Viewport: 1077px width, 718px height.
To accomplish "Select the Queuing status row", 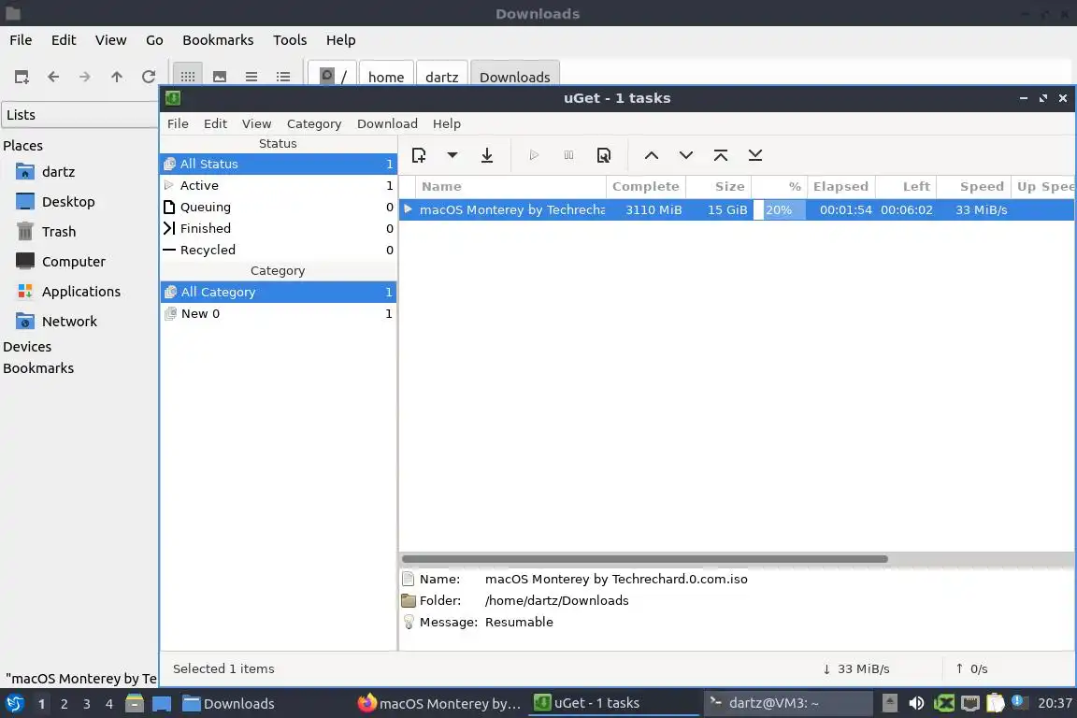I will (x=279, y=207).
